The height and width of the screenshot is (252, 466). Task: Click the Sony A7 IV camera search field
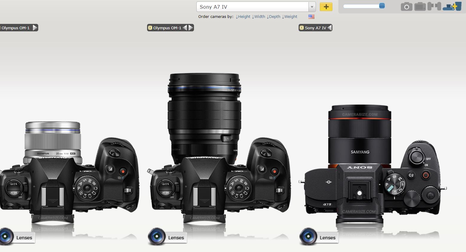[x=253, y=7]
